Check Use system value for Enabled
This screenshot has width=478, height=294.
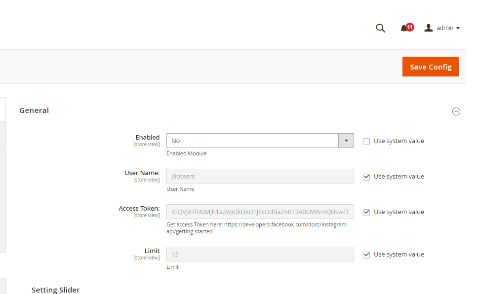click(366, 141)
